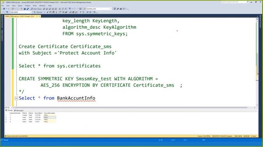
Task: Click the Copy icon in toolbar
Action: point(63,9)
